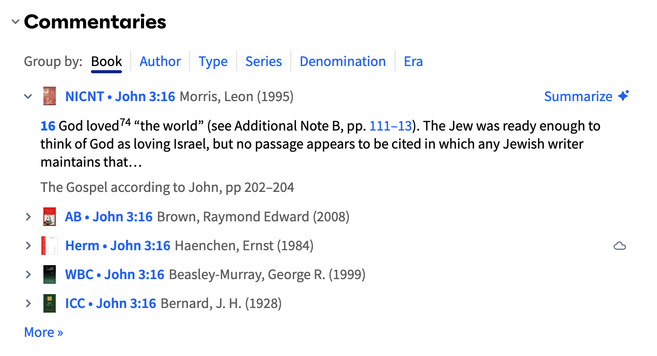The width and height of the screenshot is (657, 356).
Task: Click the AB commentary book cover icon
Action: click(50, 217)
